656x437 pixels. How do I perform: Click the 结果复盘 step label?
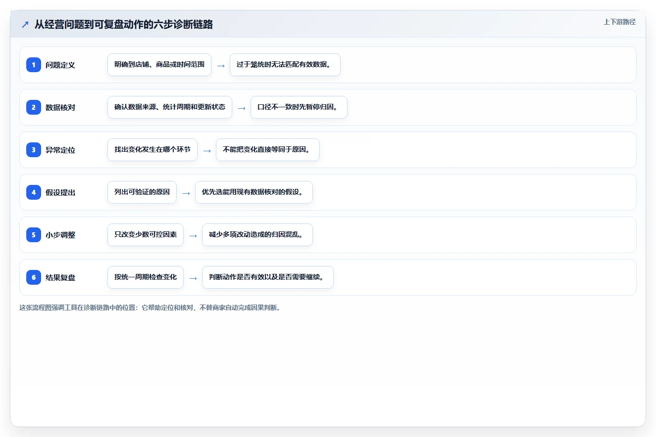click(60, 277)
